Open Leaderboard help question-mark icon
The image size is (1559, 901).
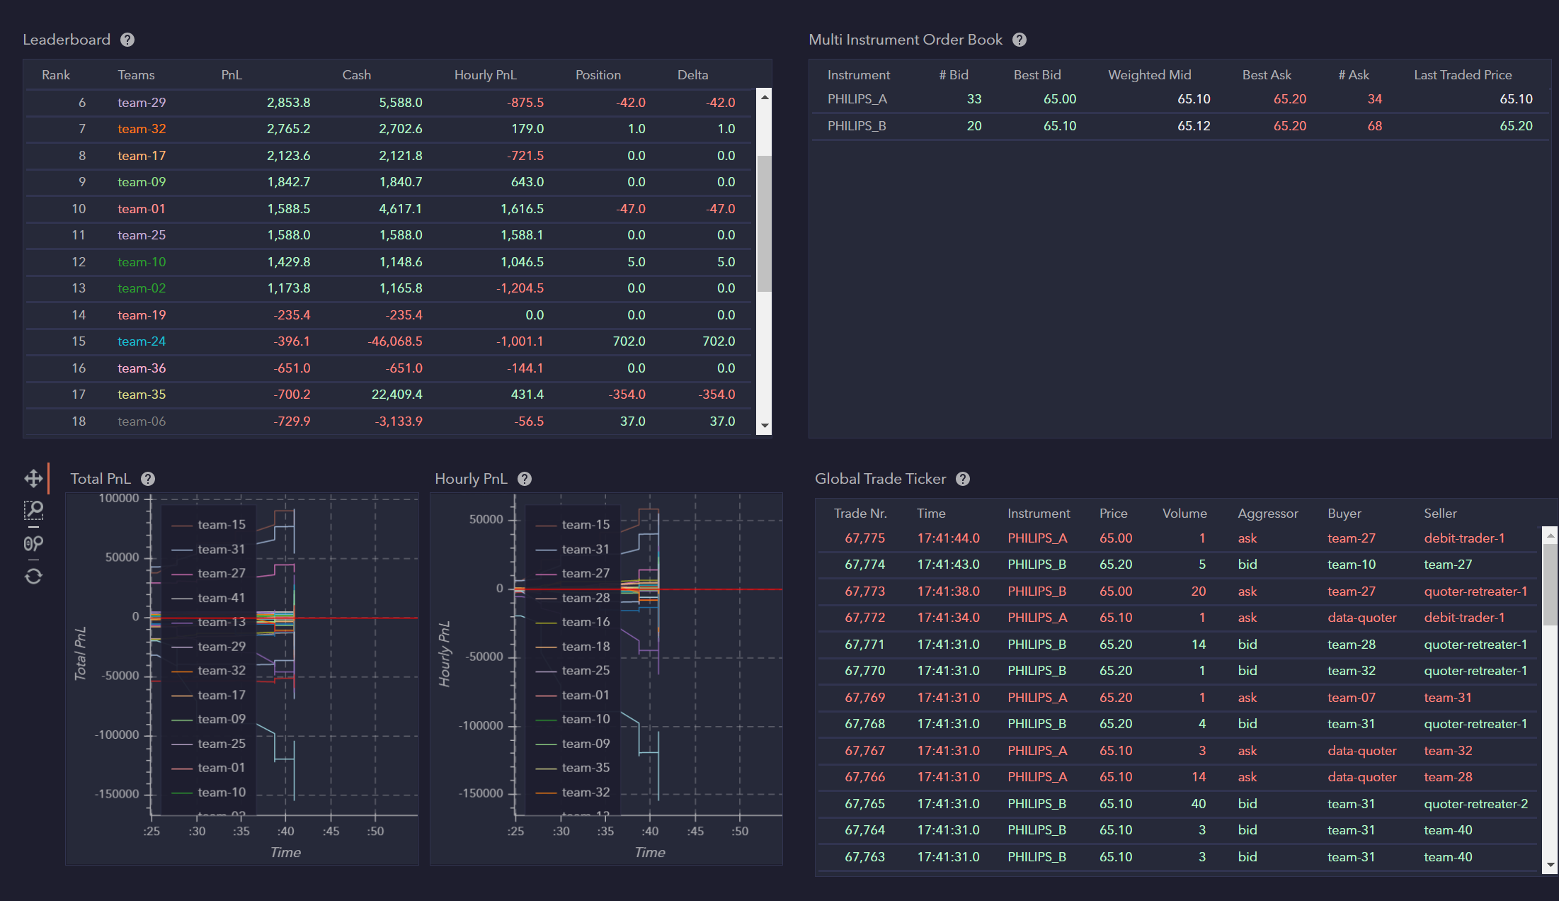(x=127, y=40)
